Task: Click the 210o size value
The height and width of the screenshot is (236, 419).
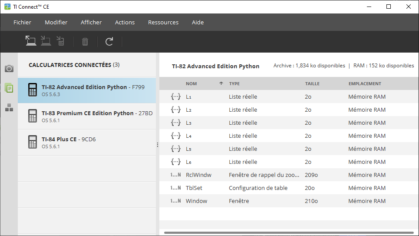Action: pos(311,201)
